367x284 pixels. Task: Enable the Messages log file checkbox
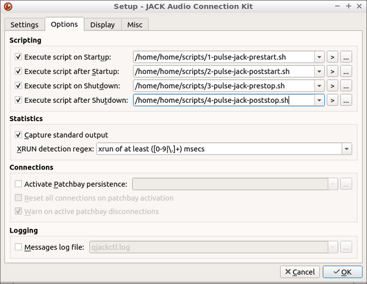click(x=18, y=247)
